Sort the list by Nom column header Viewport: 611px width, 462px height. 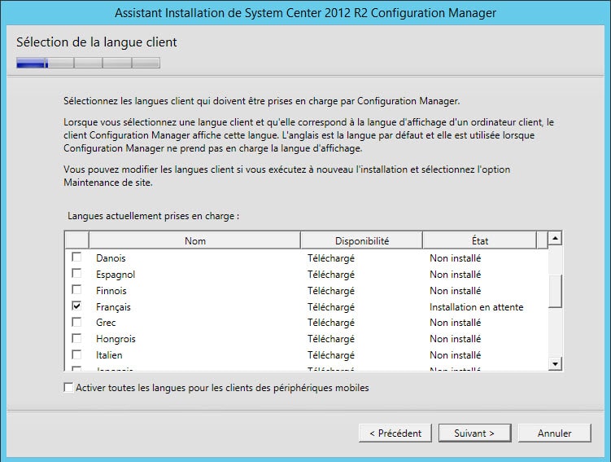[x=194, y=240]
